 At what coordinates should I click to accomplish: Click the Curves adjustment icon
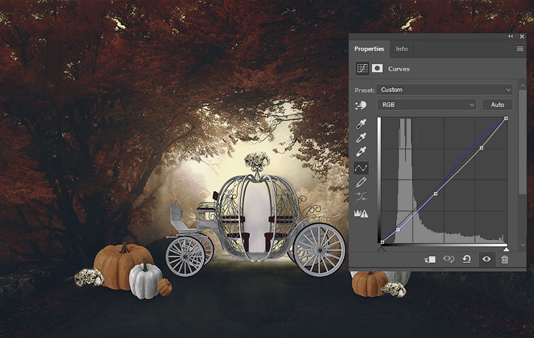point(362,68)
